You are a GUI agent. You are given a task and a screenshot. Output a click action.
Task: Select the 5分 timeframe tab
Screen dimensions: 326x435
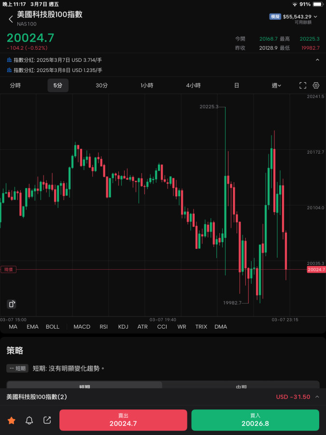(58, 86)
